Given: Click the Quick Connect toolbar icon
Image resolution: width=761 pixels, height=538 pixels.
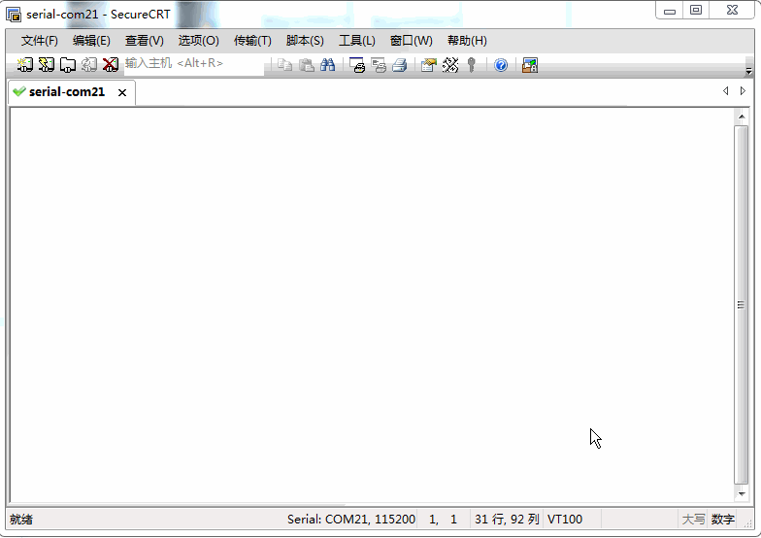Looking at the screenshot, I should [x=47, y=64].
